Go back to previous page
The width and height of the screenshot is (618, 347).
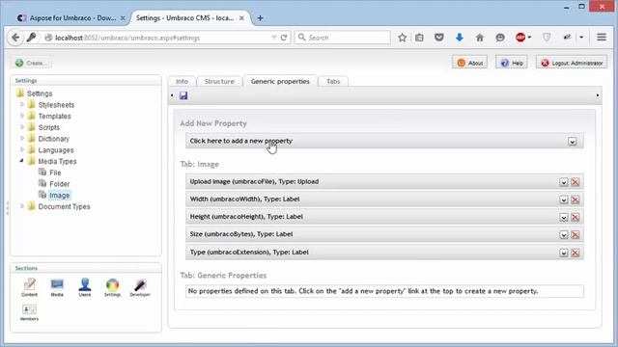coord(15,38)
